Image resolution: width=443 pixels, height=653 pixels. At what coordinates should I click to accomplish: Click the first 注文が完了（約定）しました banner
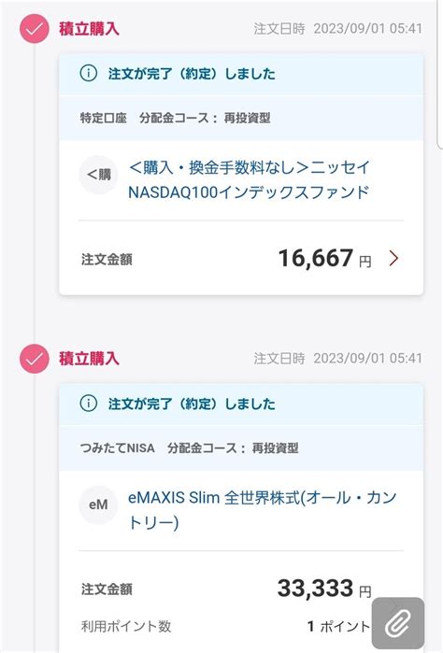click(x=241, y=74)
